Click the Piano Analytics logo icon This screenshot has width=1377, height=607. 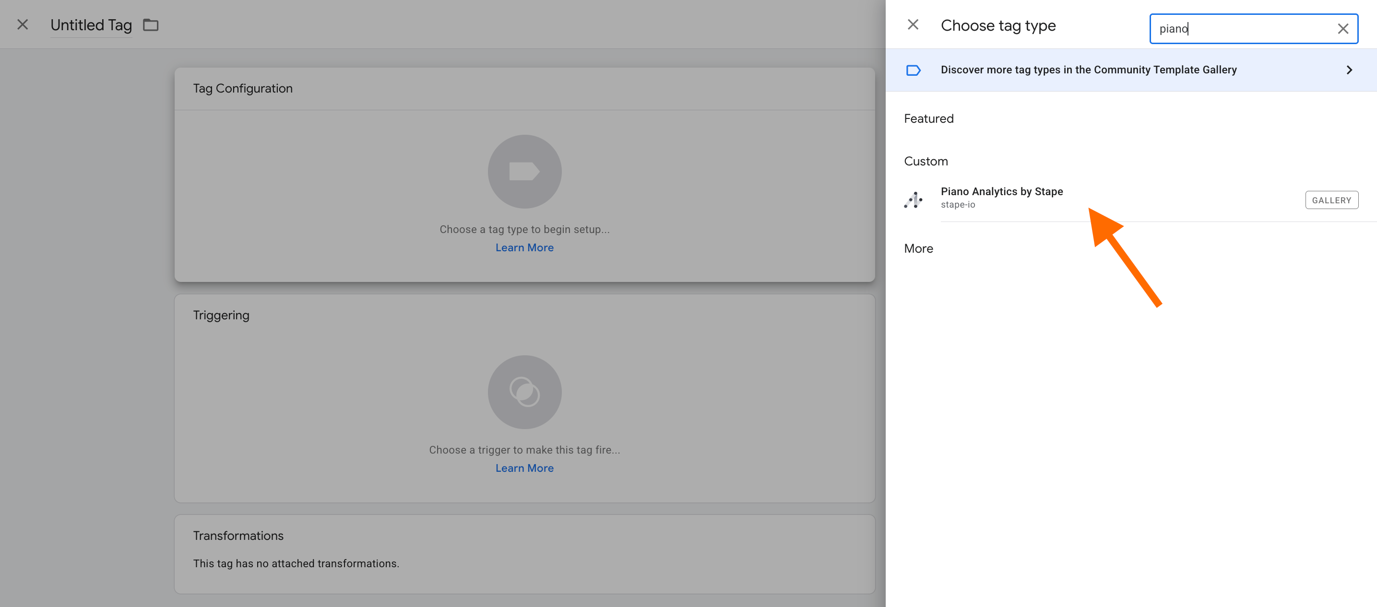[913, 200]
